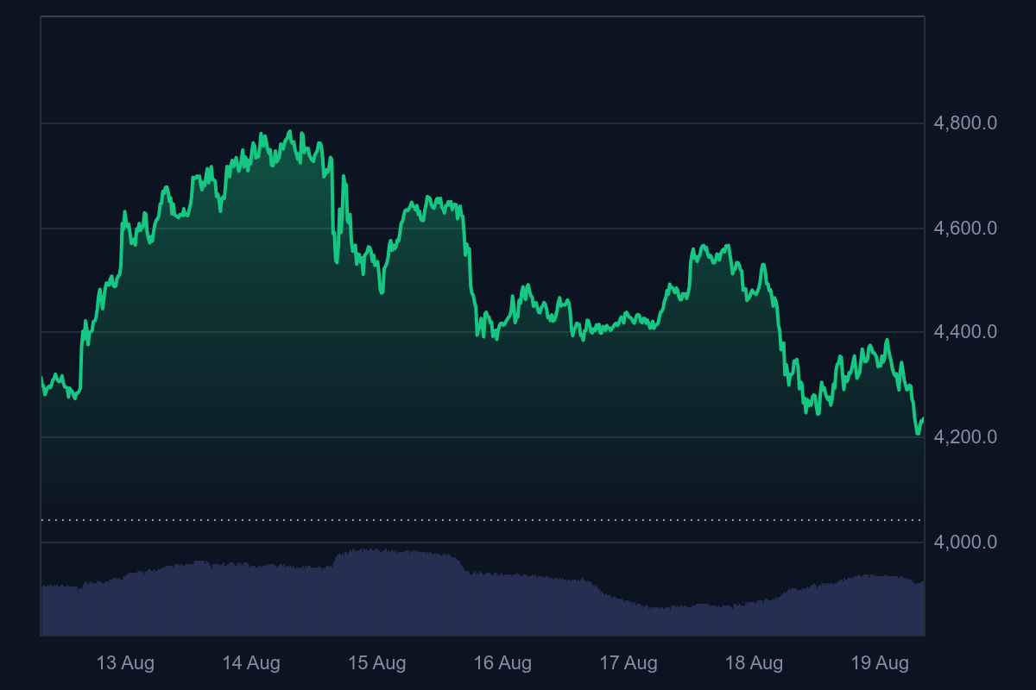Select the 18 Aug axis label
The width and height of the screenshot is (1036, 690).
tap(754, 663)
